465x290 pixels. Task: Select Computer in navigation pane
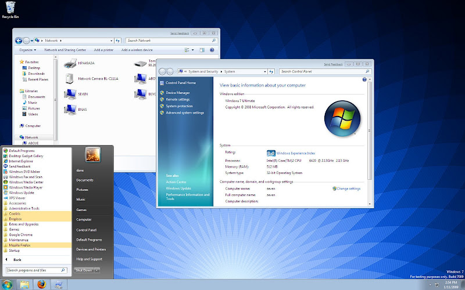pyautogui.click(x=33, y=126)
